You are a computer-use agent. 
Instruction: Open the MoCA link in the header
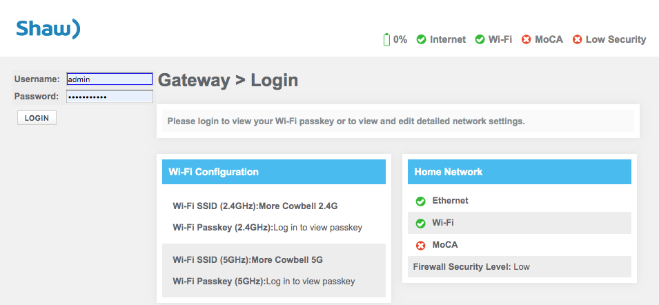click(549, 40)
